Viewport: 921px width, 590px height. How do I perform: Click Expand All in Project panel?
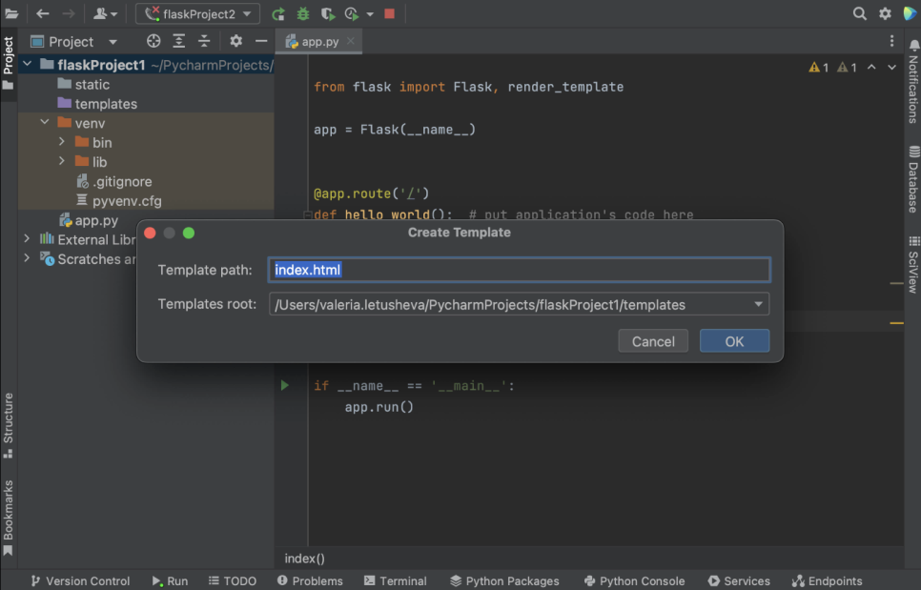(x=179, y=42)
